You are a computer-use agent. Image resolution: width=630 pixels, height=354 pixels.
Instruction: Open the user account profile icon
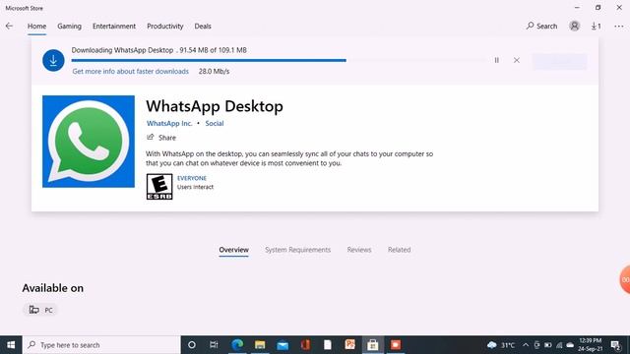point(574,27)
